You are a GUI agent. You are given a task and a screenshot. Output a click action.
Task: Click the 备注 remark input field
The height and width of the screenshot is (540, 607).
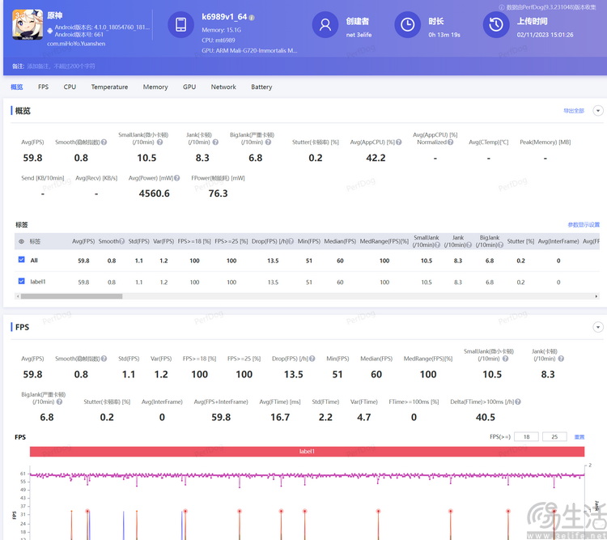tap(62, 66)
